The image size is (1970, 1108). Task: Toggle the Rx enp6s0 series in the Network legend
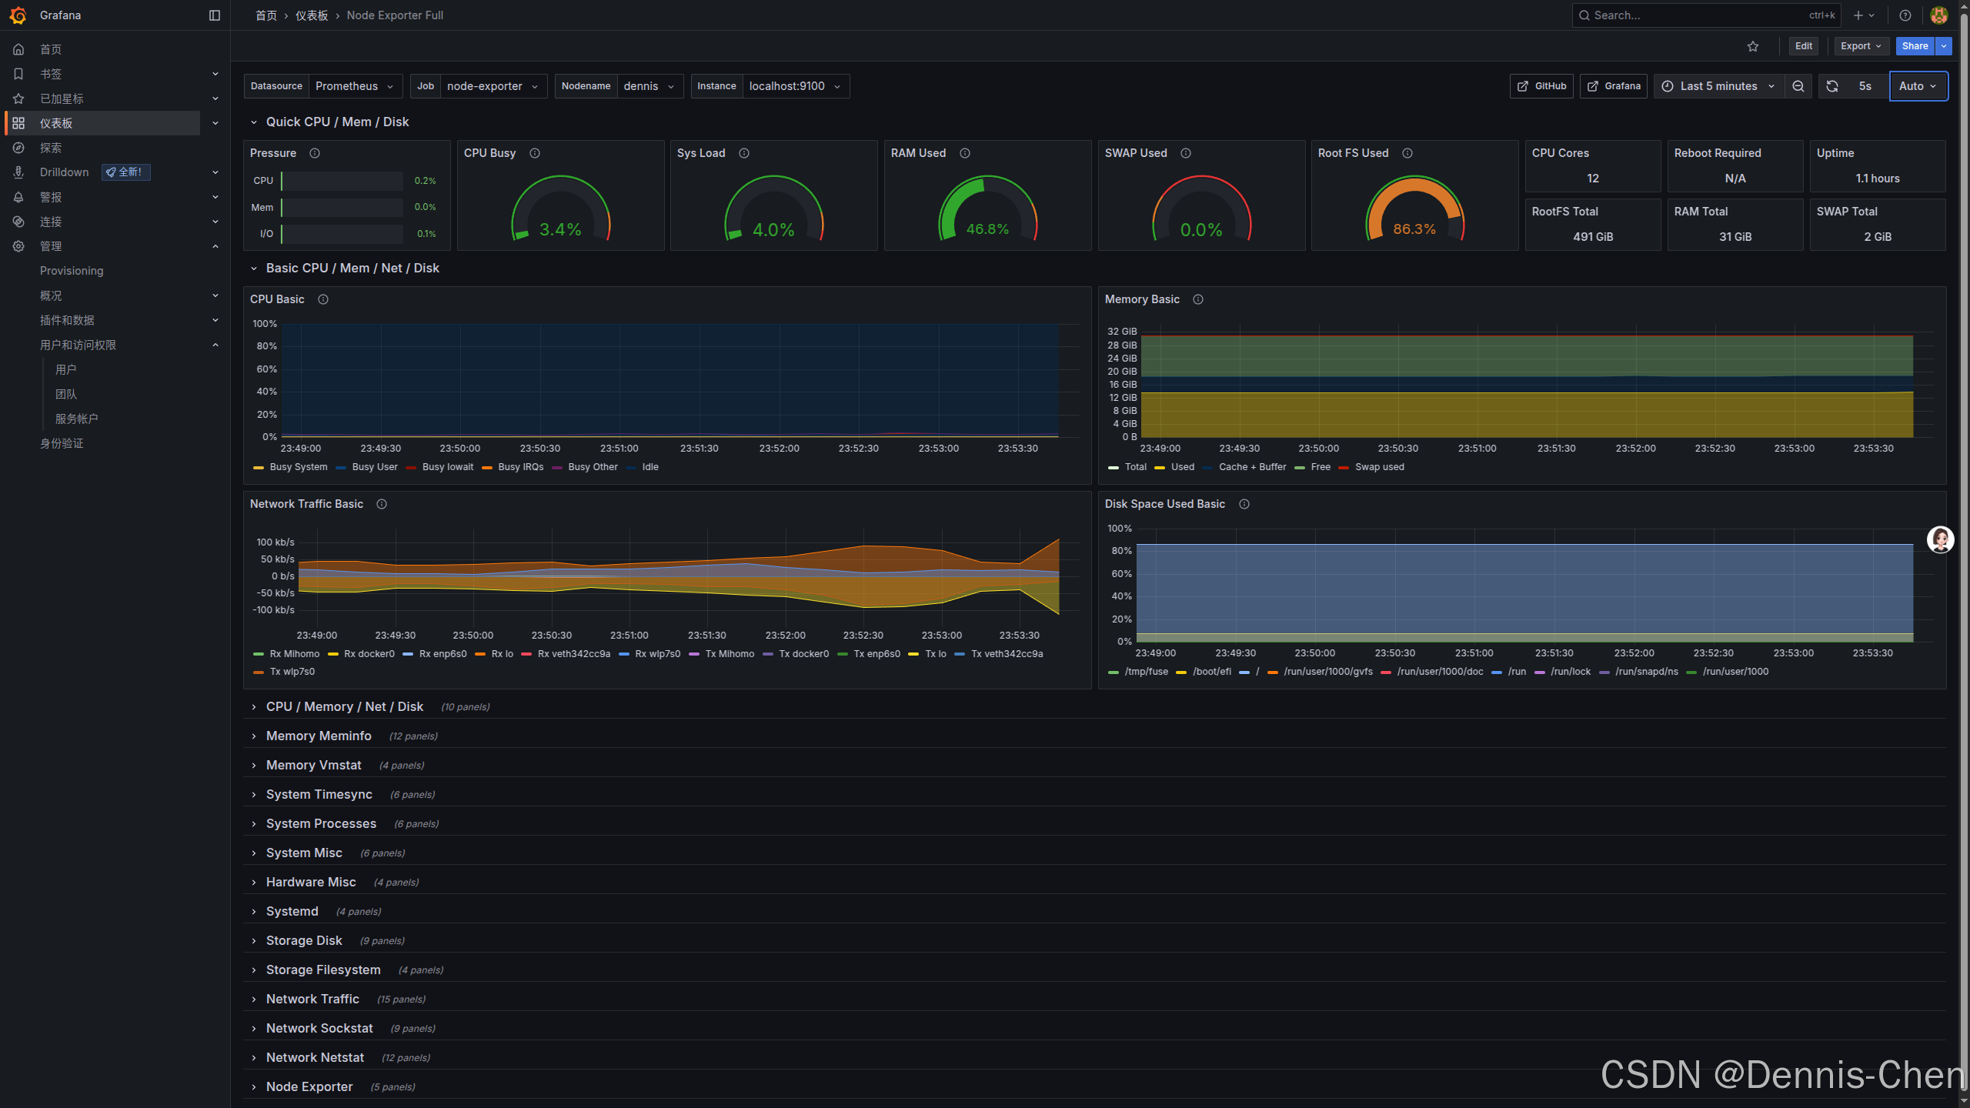click(x=442, y=654)
